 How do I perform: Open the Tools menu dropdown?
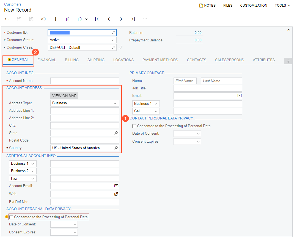click(282, 6)
